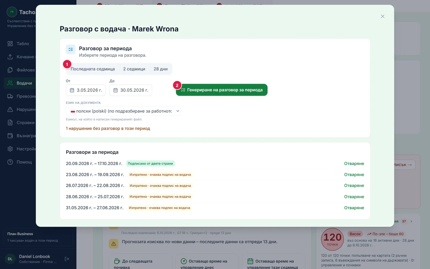Click the DL user avatar
Image resolution: width=430 pixels, height=269 pixels.
click(x=10, y=259)
